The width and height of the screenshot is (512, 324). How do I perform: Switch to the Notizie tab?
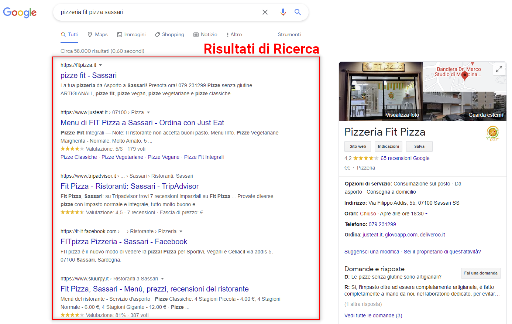pos(205,34)
